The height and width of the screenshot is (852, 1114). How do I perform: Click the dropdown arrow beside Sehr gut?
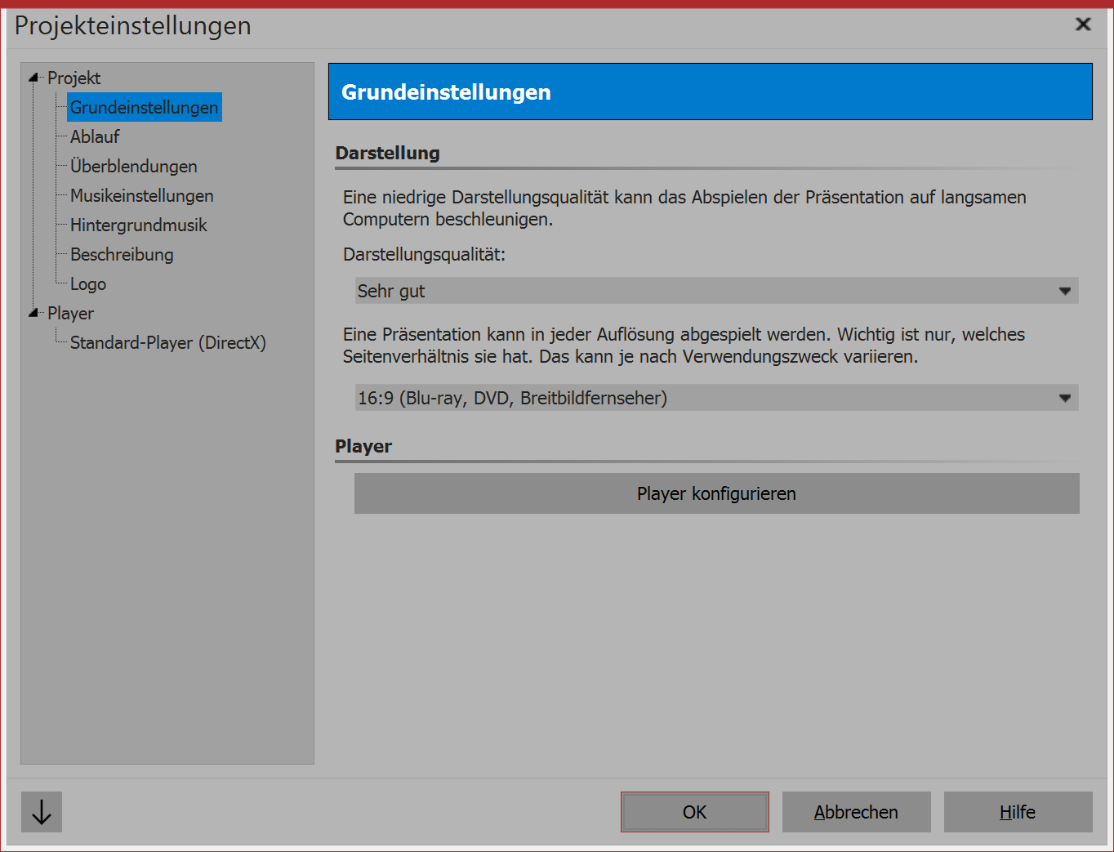[x=1064, y=291]
